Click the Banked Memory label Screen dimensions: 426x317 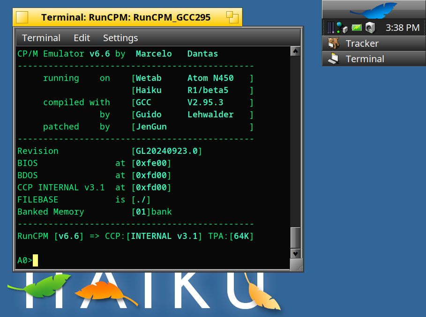pyautogui.click(x=51, y=212)
